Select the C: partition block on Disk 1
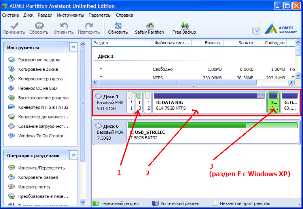303x209 pixels. (x=139, y=103)
